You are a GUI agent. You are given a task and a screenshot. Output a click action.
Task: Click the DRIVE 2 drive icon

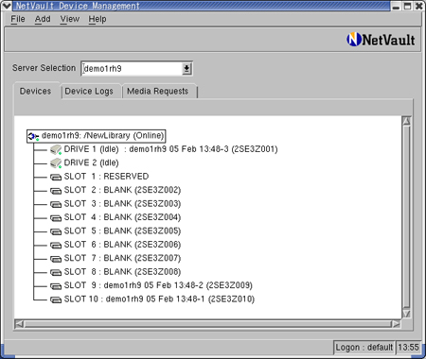(x=56, y=163)
